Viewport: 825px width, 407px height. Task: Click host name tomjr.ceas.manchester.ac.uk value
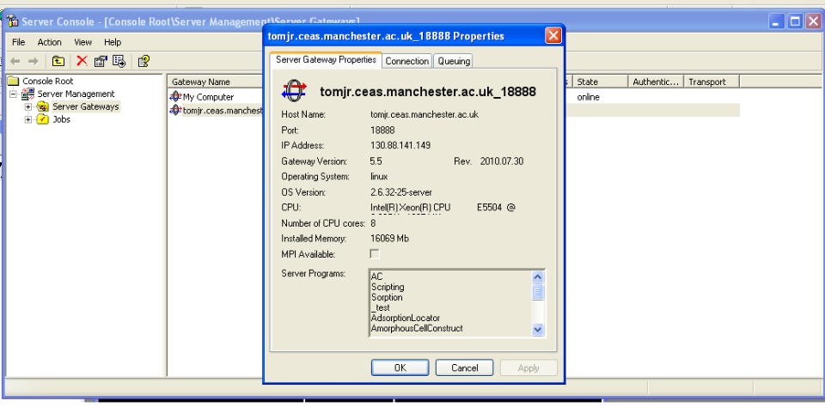(425, 115)
